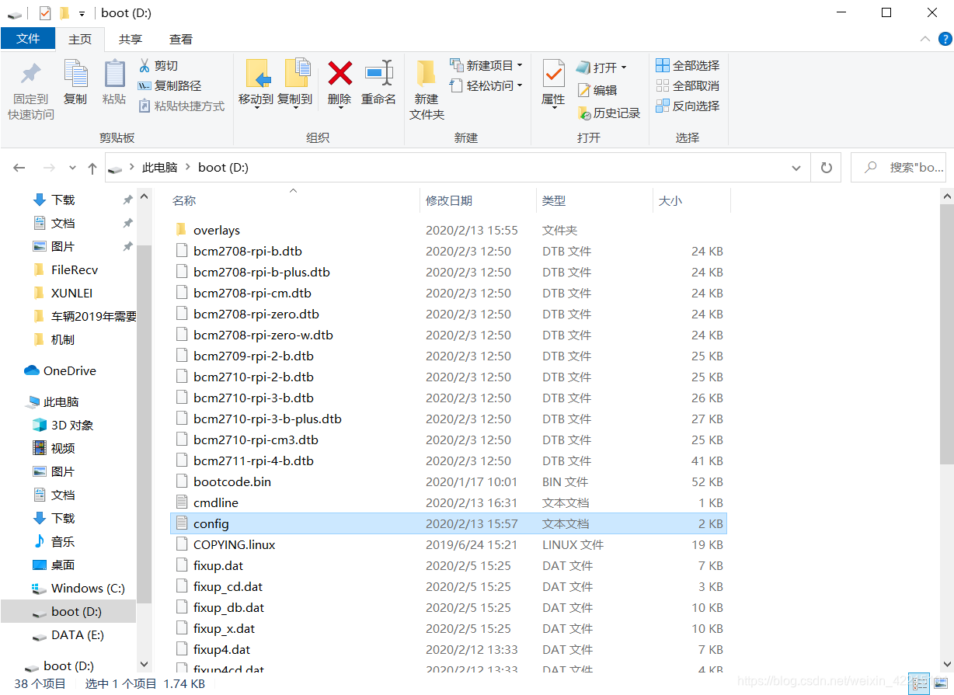Click the History (历史记录) button
The height and width of the screenshot is (695, 954).
tap(609, 113)
